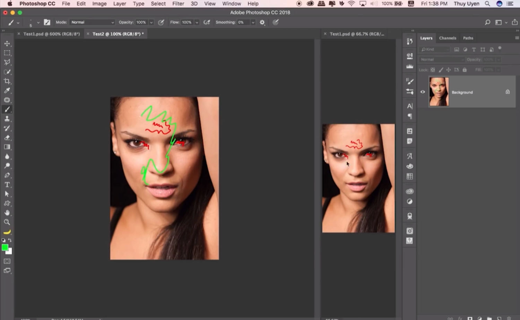Image resolution: width=520 pixels, height=320 pixels.
Task: Select the Blur tool
Action: coord(7,156)
